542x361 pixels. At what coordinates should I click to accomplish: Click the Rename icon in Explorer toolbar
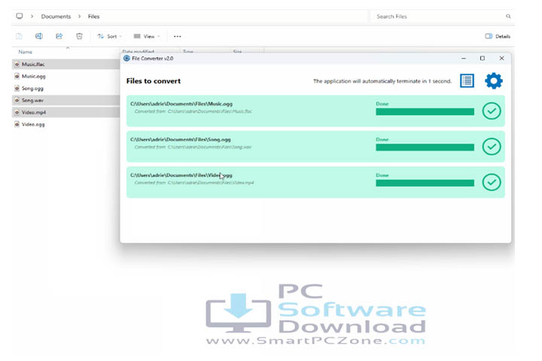[x=39, y=36]
